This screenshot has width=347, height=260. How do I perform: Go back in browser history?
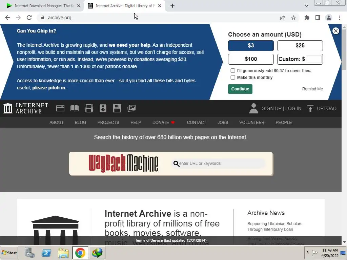[x=7, y=18]
